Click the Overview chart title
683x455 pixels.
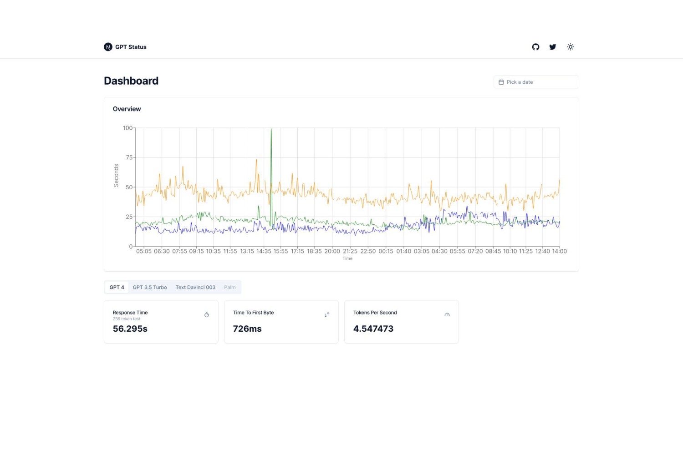(x=127, y=109)
